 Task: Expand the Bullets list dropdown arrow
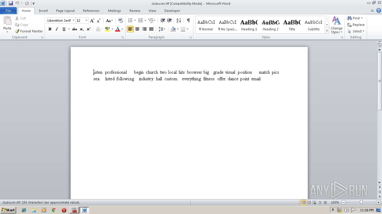click(135, 21)
